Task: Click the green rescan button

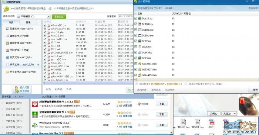Action: (x=59, y=17)
